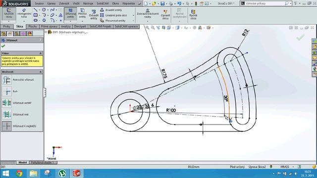The image size is (317, 178).
Task: Click the Save icon in top toolbar
Action: coord(162,3)
